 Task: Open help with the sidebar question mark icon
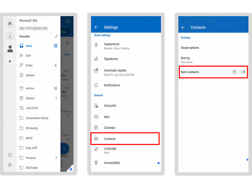(x=10, y=155)
